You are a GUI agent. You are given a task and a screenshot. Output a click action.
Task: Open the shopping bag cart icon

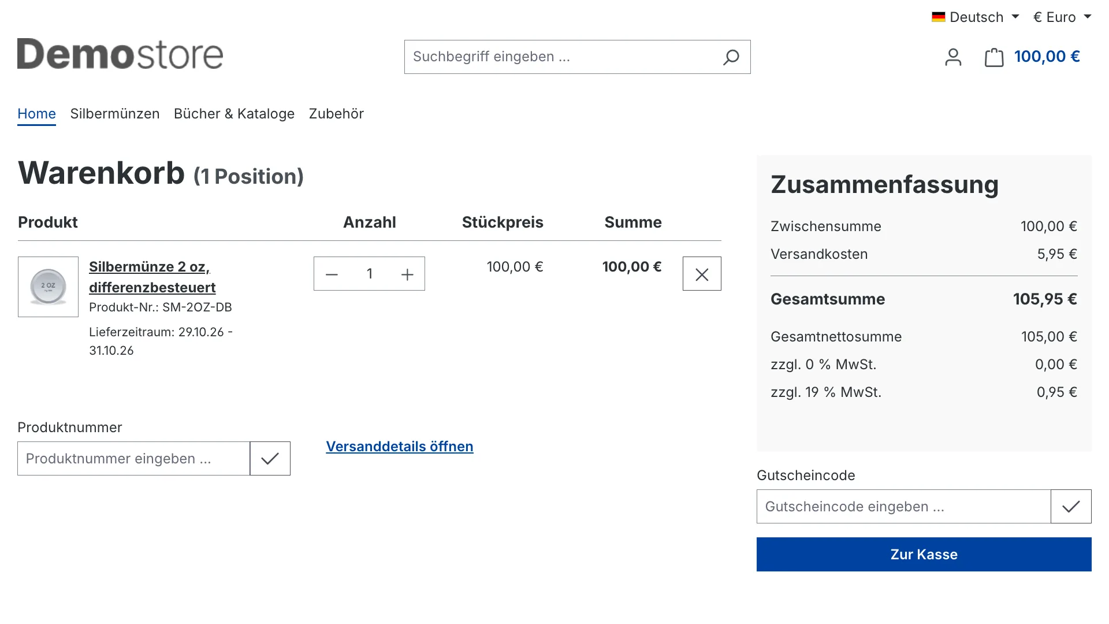994,57
